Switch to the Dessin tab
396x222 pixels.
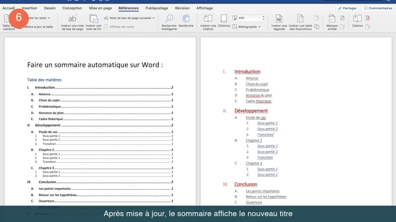point(50,8)
